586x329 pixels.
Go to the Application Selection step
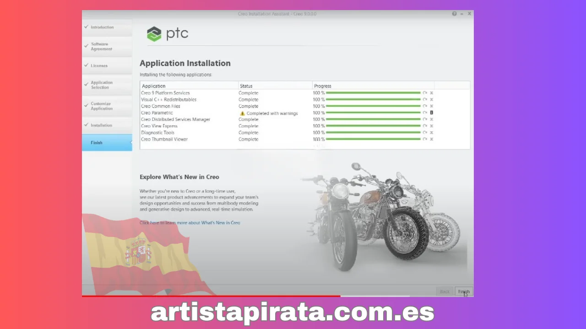click(107, 85)
